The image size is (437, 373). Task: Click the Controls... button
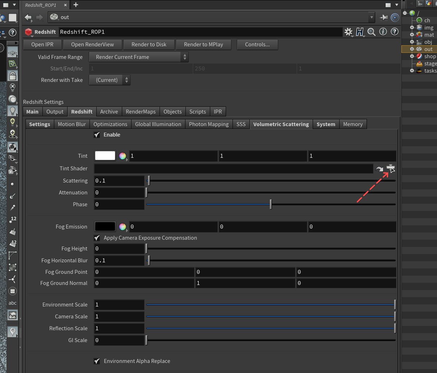pyautogui.click(x=257, y=45)
